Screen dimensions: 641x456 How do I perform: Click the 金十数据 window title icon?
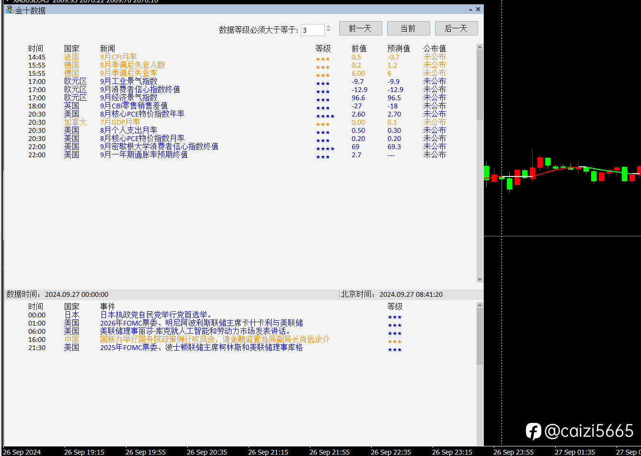pyautogui.click(x=10, y=10)
